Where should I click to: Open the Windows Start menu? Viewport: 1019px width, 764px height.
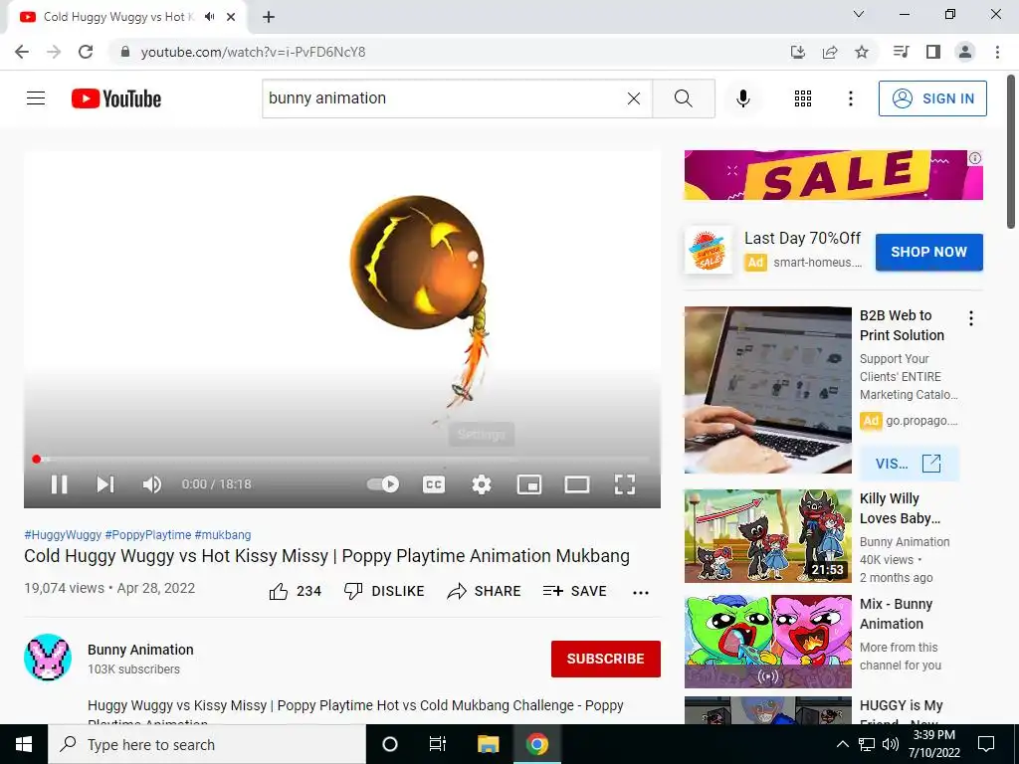coord(24,744)
